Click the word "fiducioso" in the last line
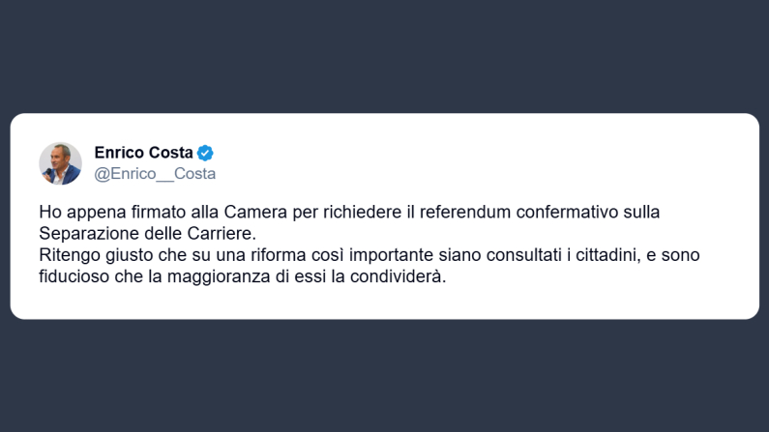Screen dimensions: 769x432 tap(74, 276)
